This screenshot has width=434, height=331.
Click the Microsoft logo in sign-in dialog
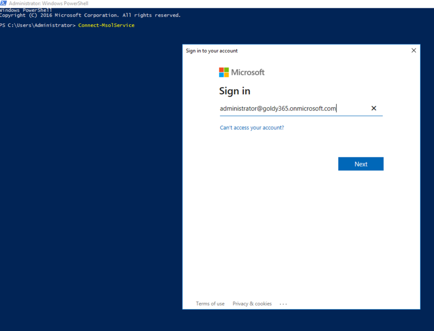tap(241, 72)
